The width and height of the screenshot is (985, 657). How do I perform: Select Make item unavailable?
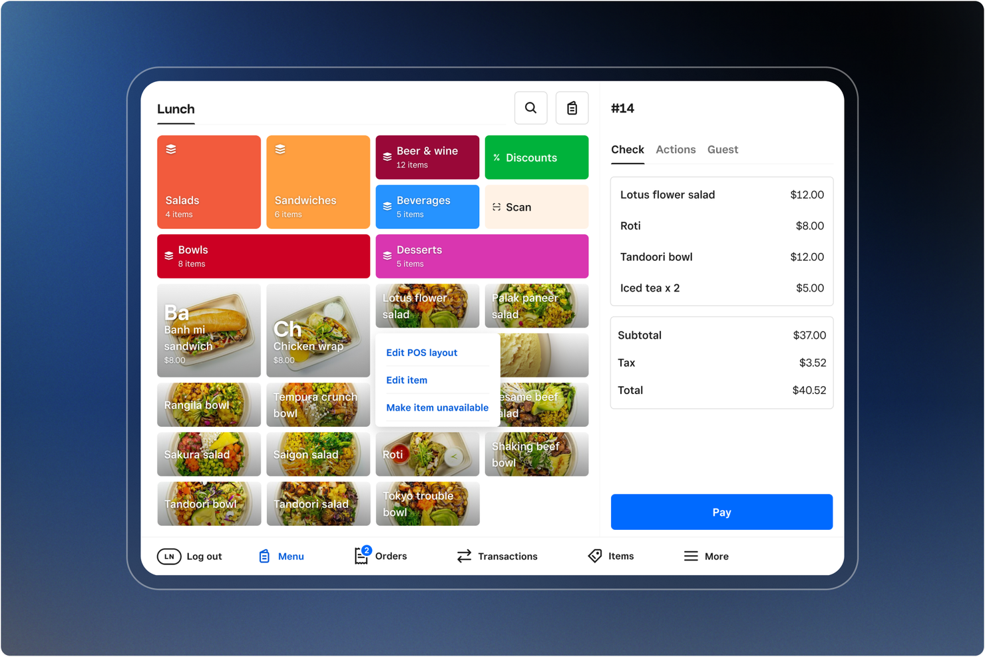coord(437,407)
